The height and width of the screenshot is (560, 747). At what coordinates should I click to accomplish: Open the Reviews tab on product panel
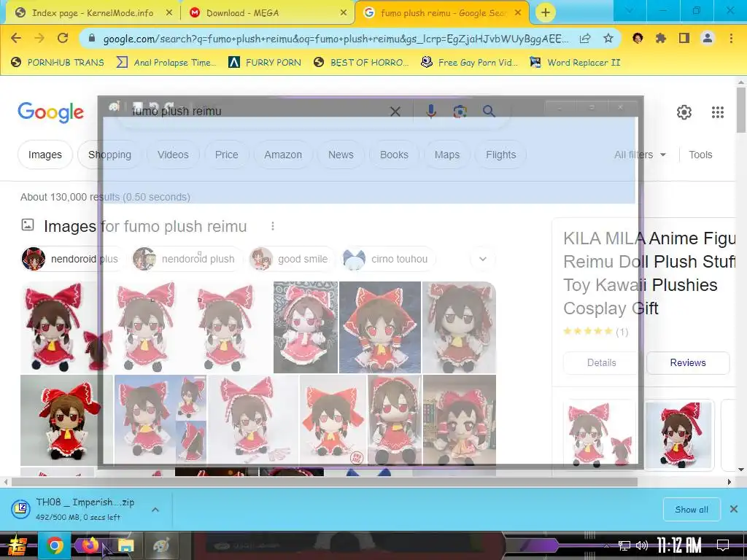pyautogui.click(x=688, y=363)
